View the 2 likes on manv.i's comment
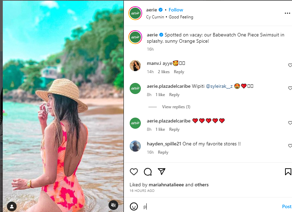The height and width of the screenshot is (212, 292). coord(163,72)
